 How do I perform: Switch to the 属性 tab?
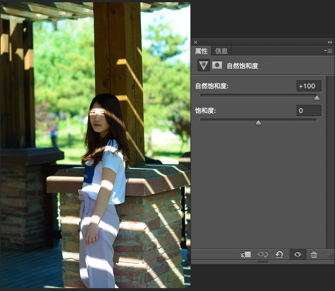pos(201,51)
